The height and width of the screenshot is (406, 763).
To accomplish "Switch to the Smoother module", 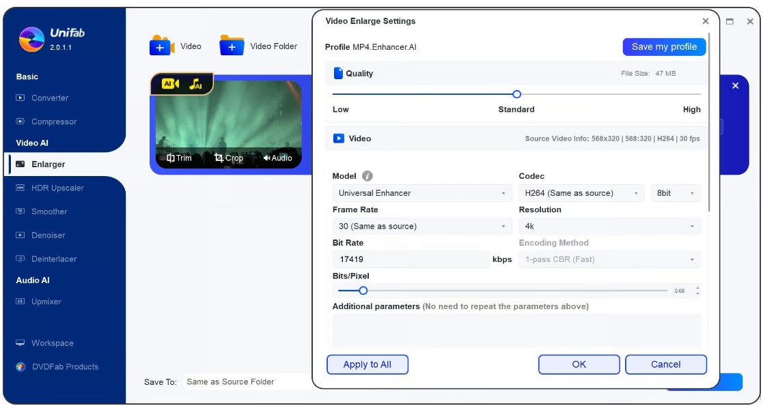I will coord(49,212).
